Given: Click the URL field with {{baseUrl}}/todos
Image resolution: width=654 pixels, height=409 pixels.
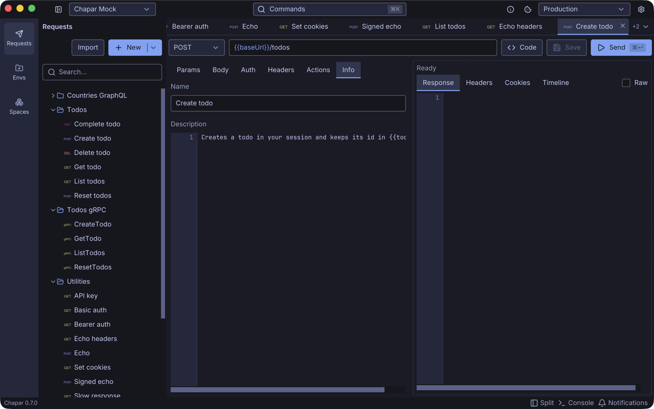Looking at the screenshot, I should [x=363, y=47].
